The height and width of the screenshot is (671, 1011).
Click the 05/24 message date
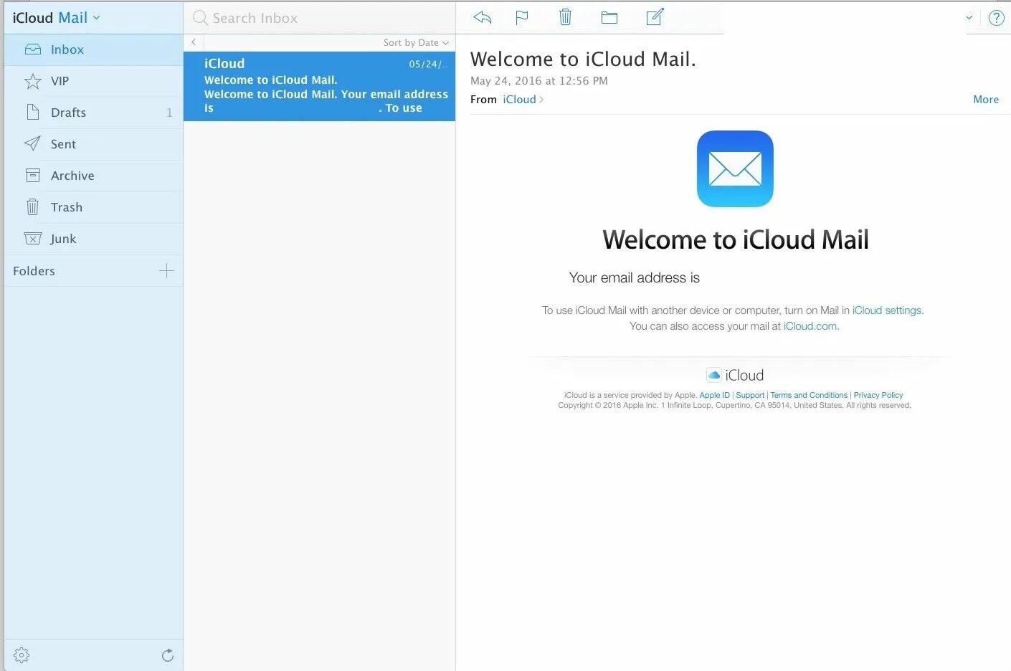[x=428, y=64]
